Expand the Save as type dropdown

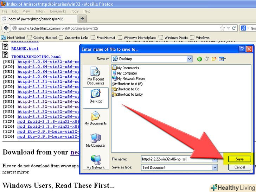tap(215, 167)
